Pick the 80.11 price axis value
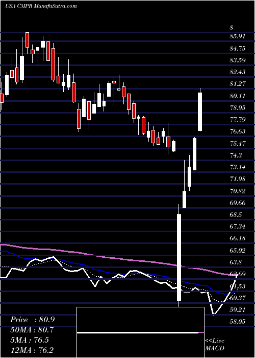 pos(238,96)
